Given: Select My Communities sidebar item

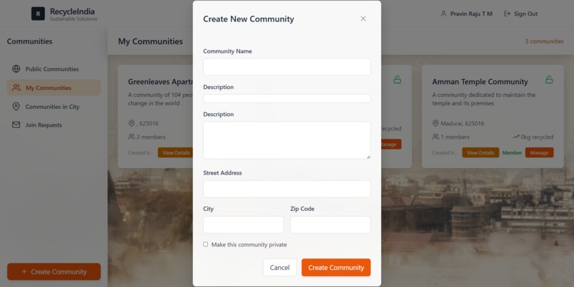Looking at the screenshot, I should 54,88.
